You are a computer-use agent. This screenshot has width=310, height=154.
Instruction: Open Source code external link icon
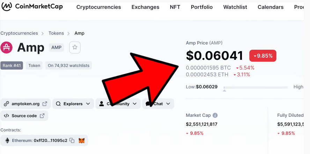click(x=42, y=116)
